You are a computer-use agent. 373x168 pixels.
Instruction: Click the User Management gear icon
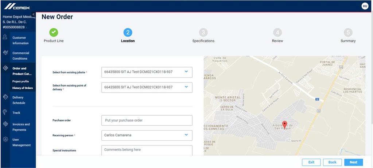[5, 139]
